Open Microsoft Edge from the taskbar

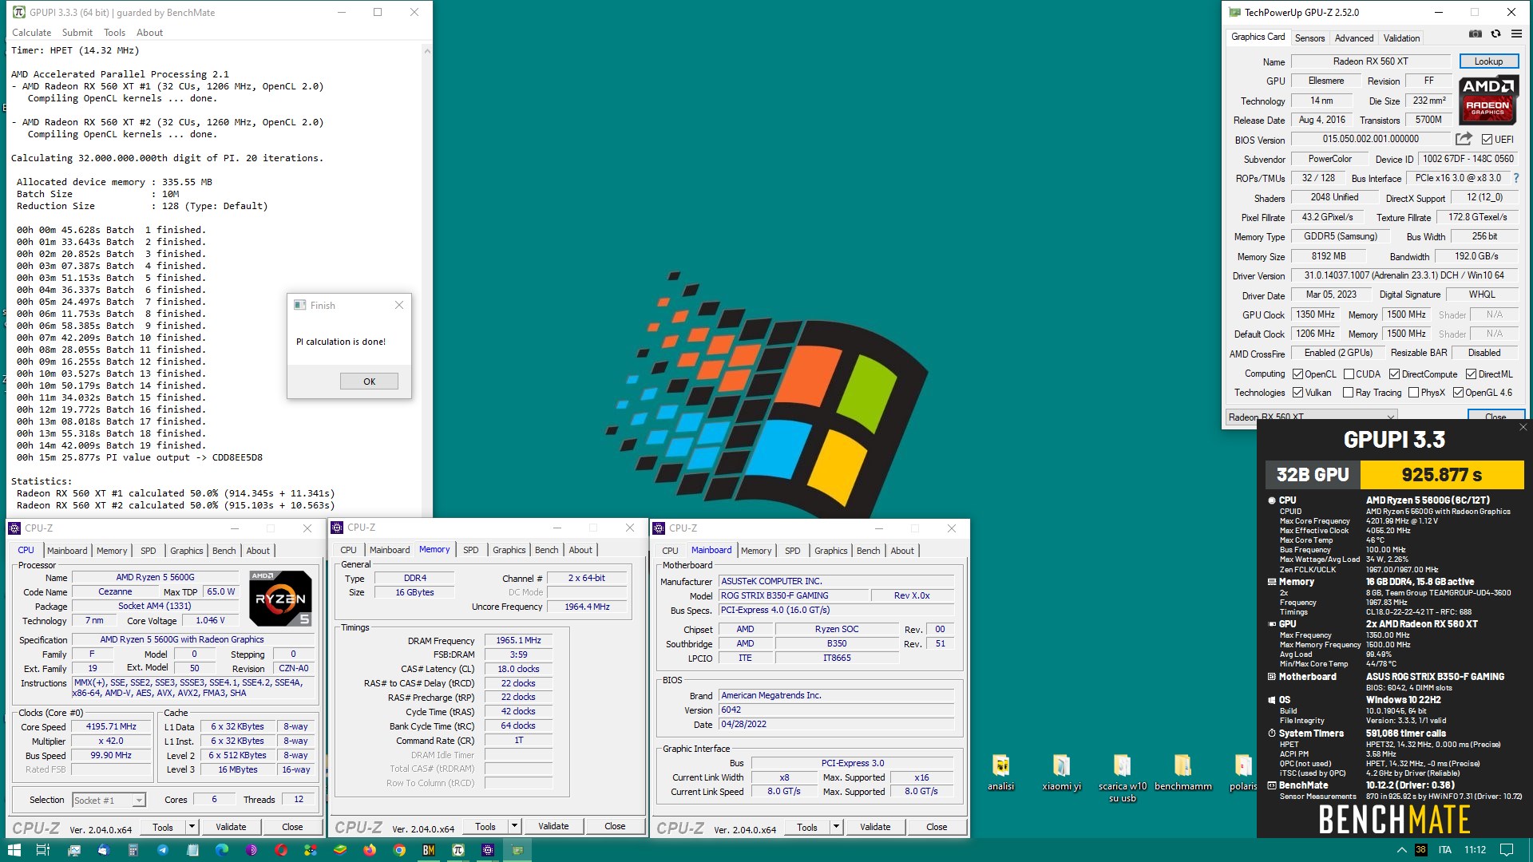point(222,850)
